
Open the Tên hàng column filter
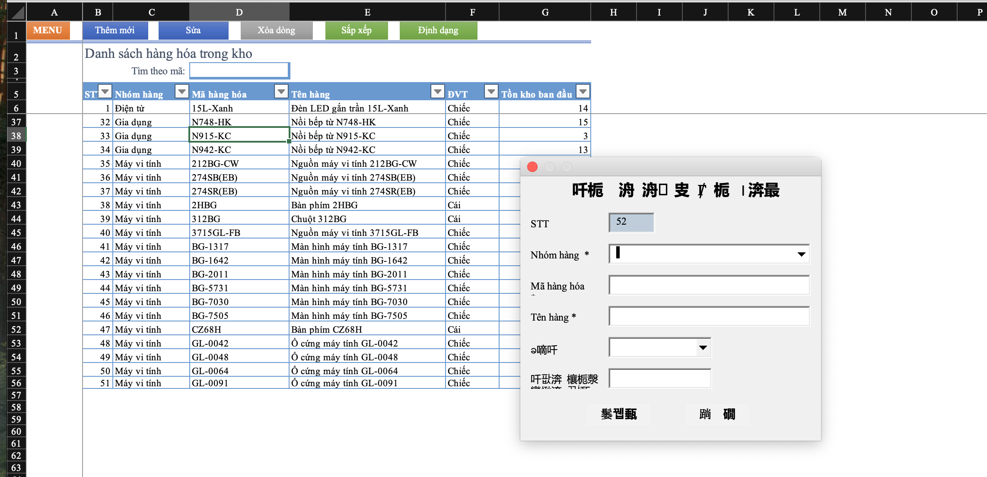pos(438,92)
